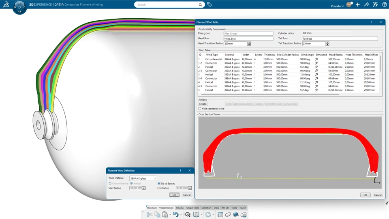Open the Private visibility dropdown
The height and width of the screenshot is (219, 389).
pyautogui.click(x=337, y=6)
